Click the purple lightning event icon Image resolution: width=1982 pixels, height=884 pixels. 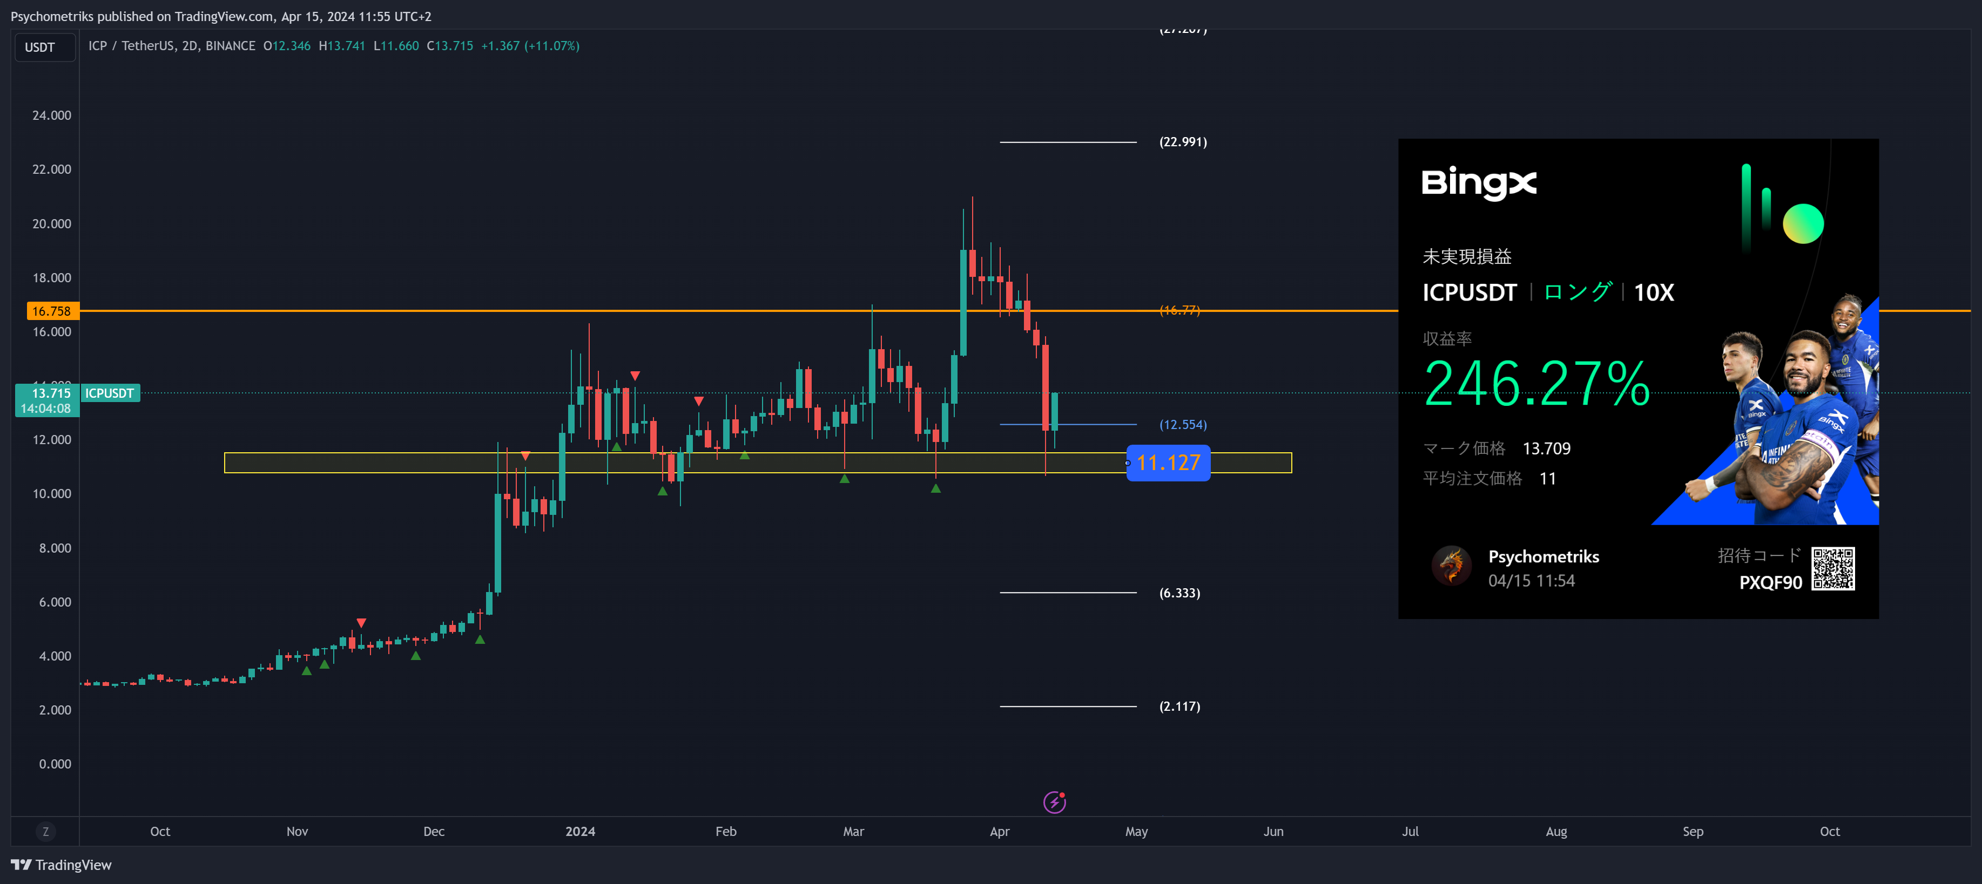click(1054, 802)
